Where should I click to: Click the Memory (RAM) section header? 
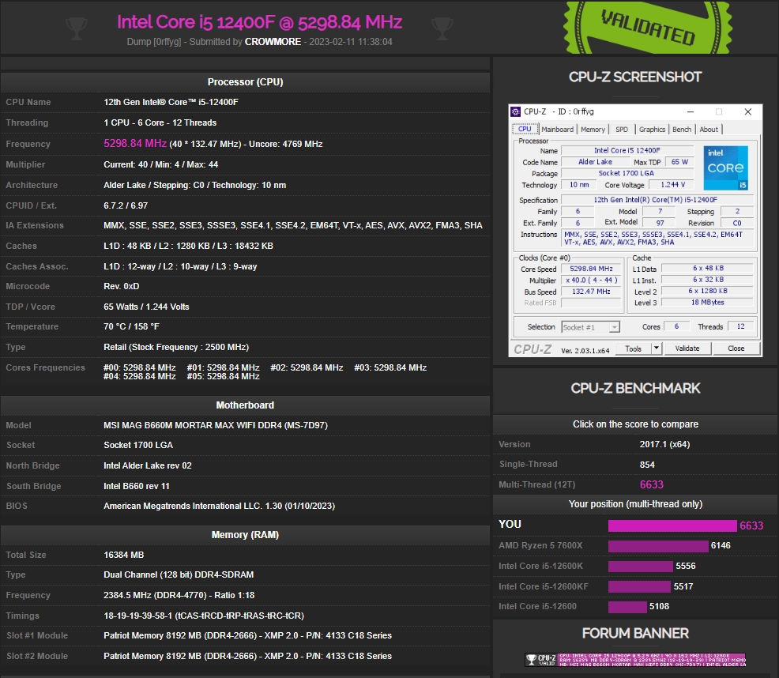(x=245, y=535)
